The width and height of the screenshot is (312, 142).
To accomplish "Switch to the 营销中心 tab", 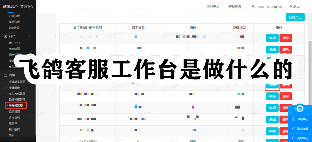I will click(27, 7).
